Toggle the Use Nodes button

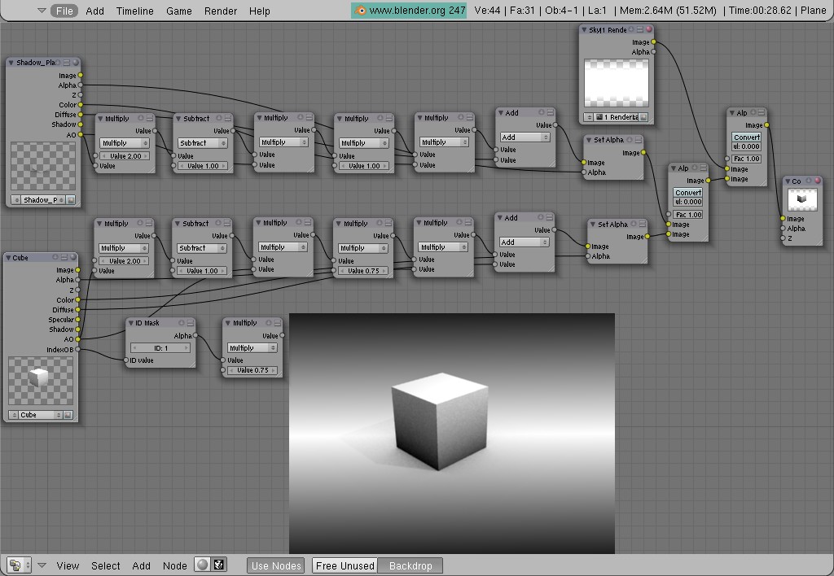[x=276, y=565]
